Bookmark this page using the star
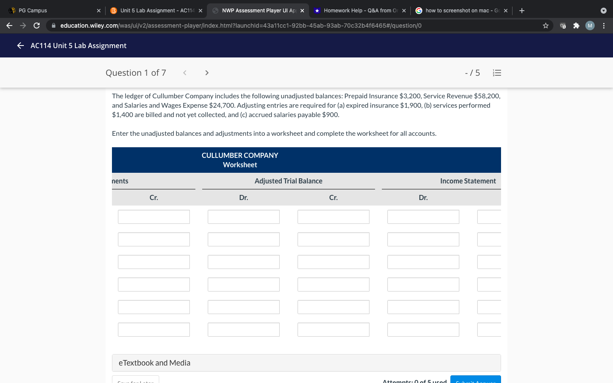 point(545,26)
